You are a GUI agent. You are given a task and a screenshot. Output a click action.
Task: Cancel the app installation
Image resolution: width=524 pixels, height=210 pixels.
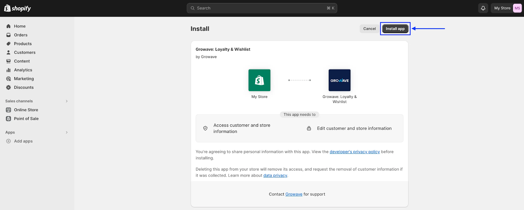click(x=369, y=29)
